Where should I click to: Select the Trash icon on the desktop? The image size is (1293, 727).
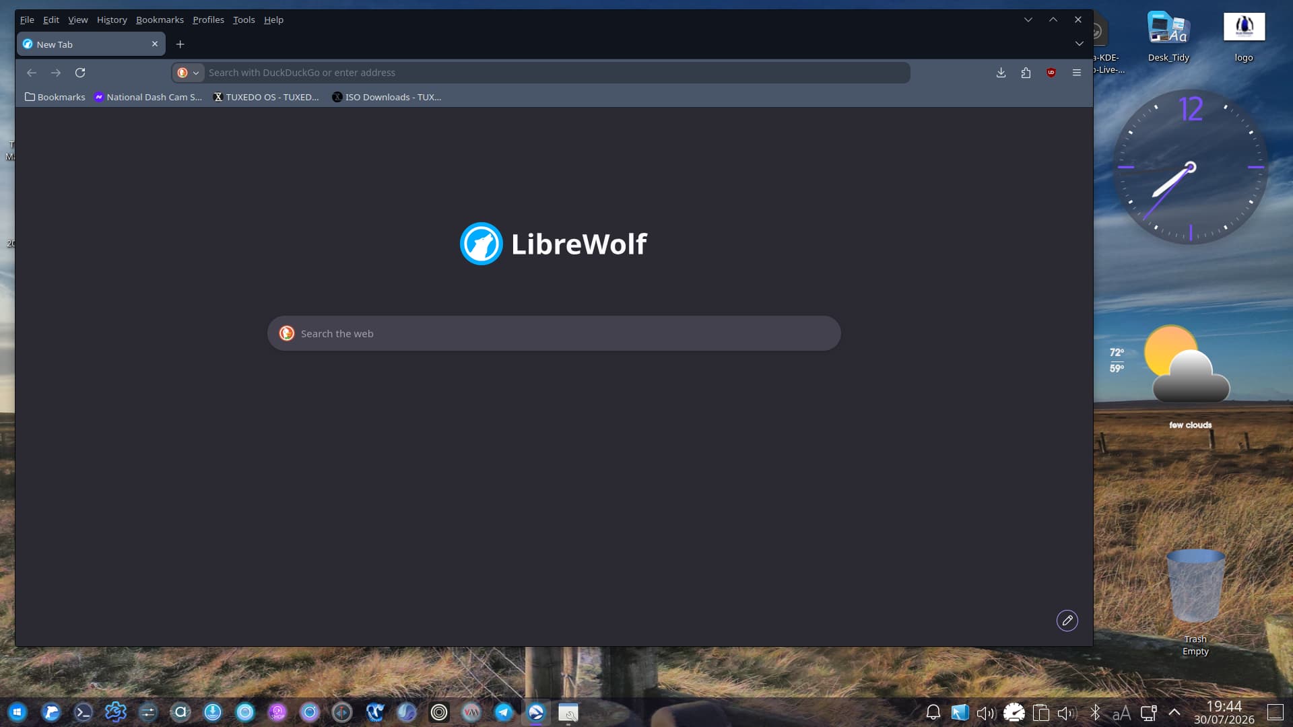pos(1195,602)
